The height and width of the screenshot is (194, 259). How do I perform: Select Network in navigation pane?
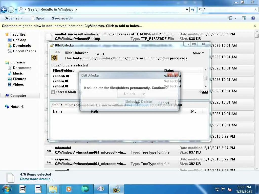coord(17,107)
